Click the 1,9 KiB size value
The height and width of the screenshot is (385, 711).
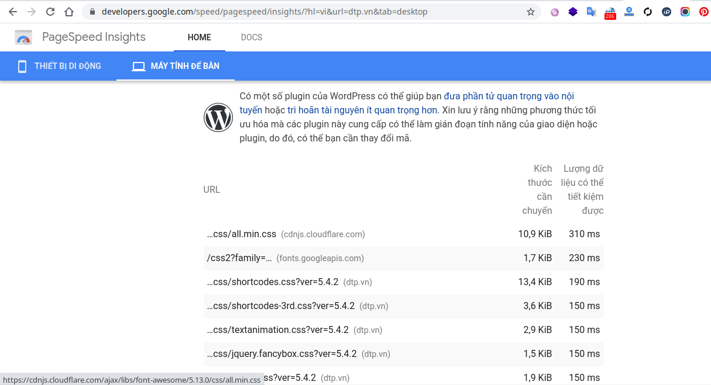[x=538, y=377]
